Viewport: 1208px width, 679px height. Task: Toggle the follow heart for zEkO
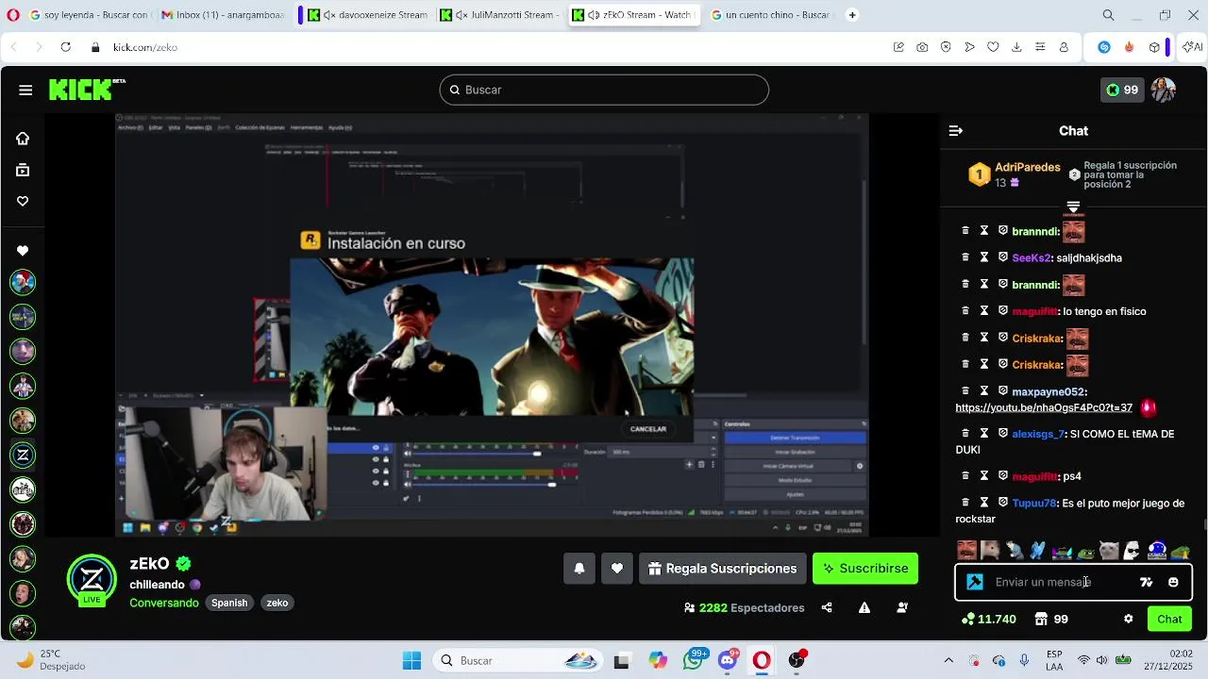pos(617,569)
